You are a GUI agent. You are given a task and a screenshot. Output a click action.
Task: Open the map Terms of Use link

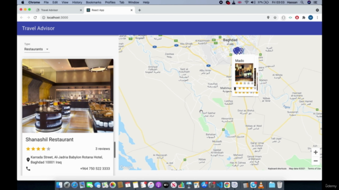314,169
